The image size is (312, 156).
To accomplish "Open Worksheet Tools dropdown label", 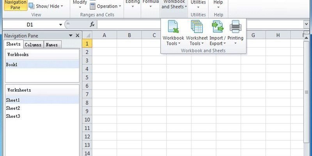I will [197, 41].
